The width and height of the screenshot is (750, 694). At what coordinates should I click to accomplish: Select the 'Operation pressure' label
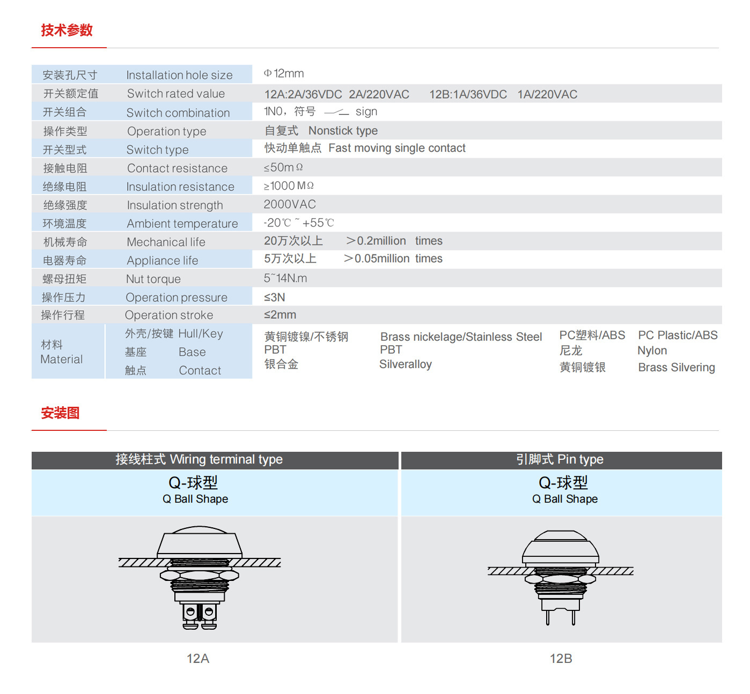tap(177, 297)
